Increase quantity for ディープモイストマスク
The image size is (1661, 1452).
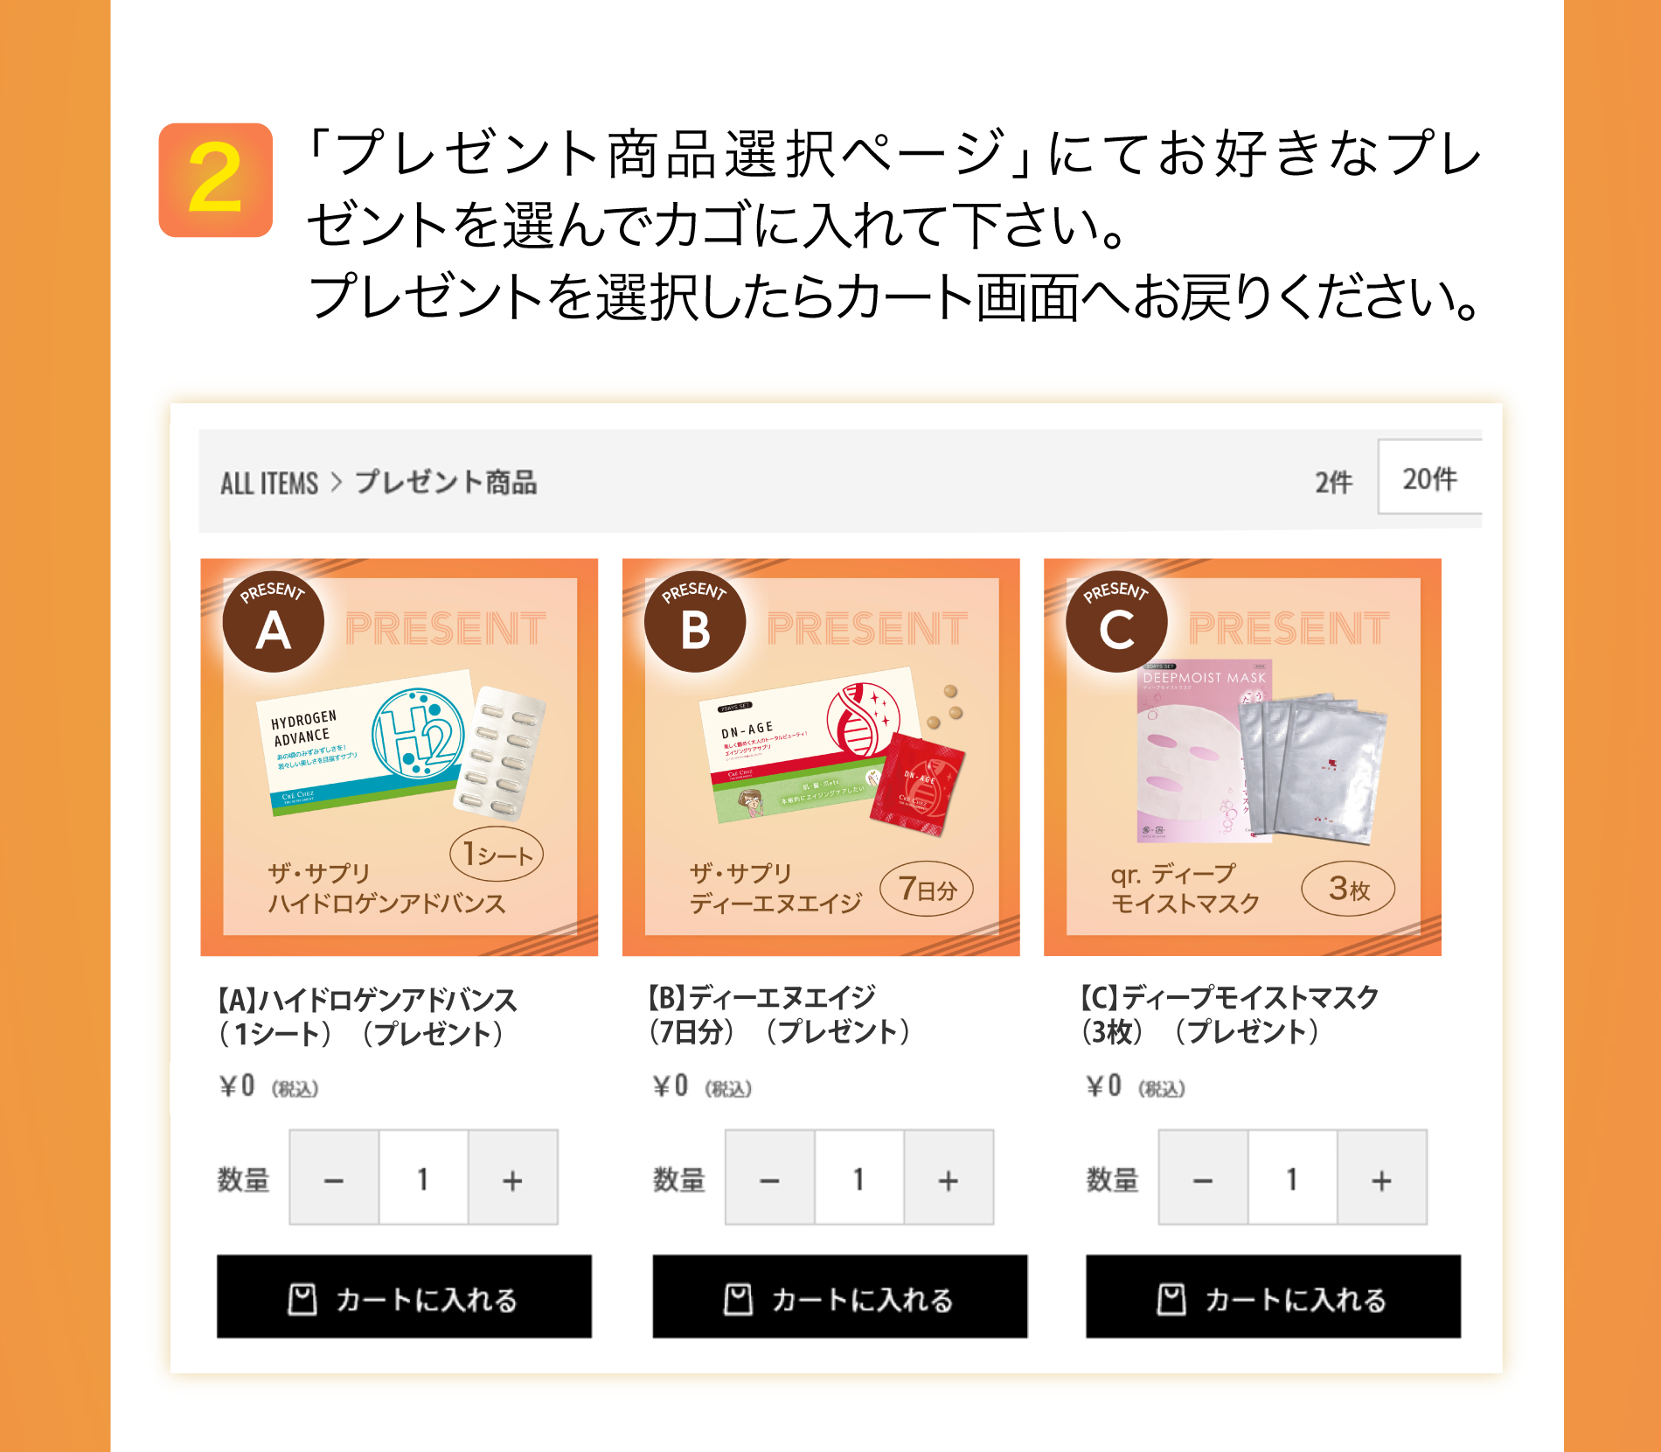tap(1380, 1176)
